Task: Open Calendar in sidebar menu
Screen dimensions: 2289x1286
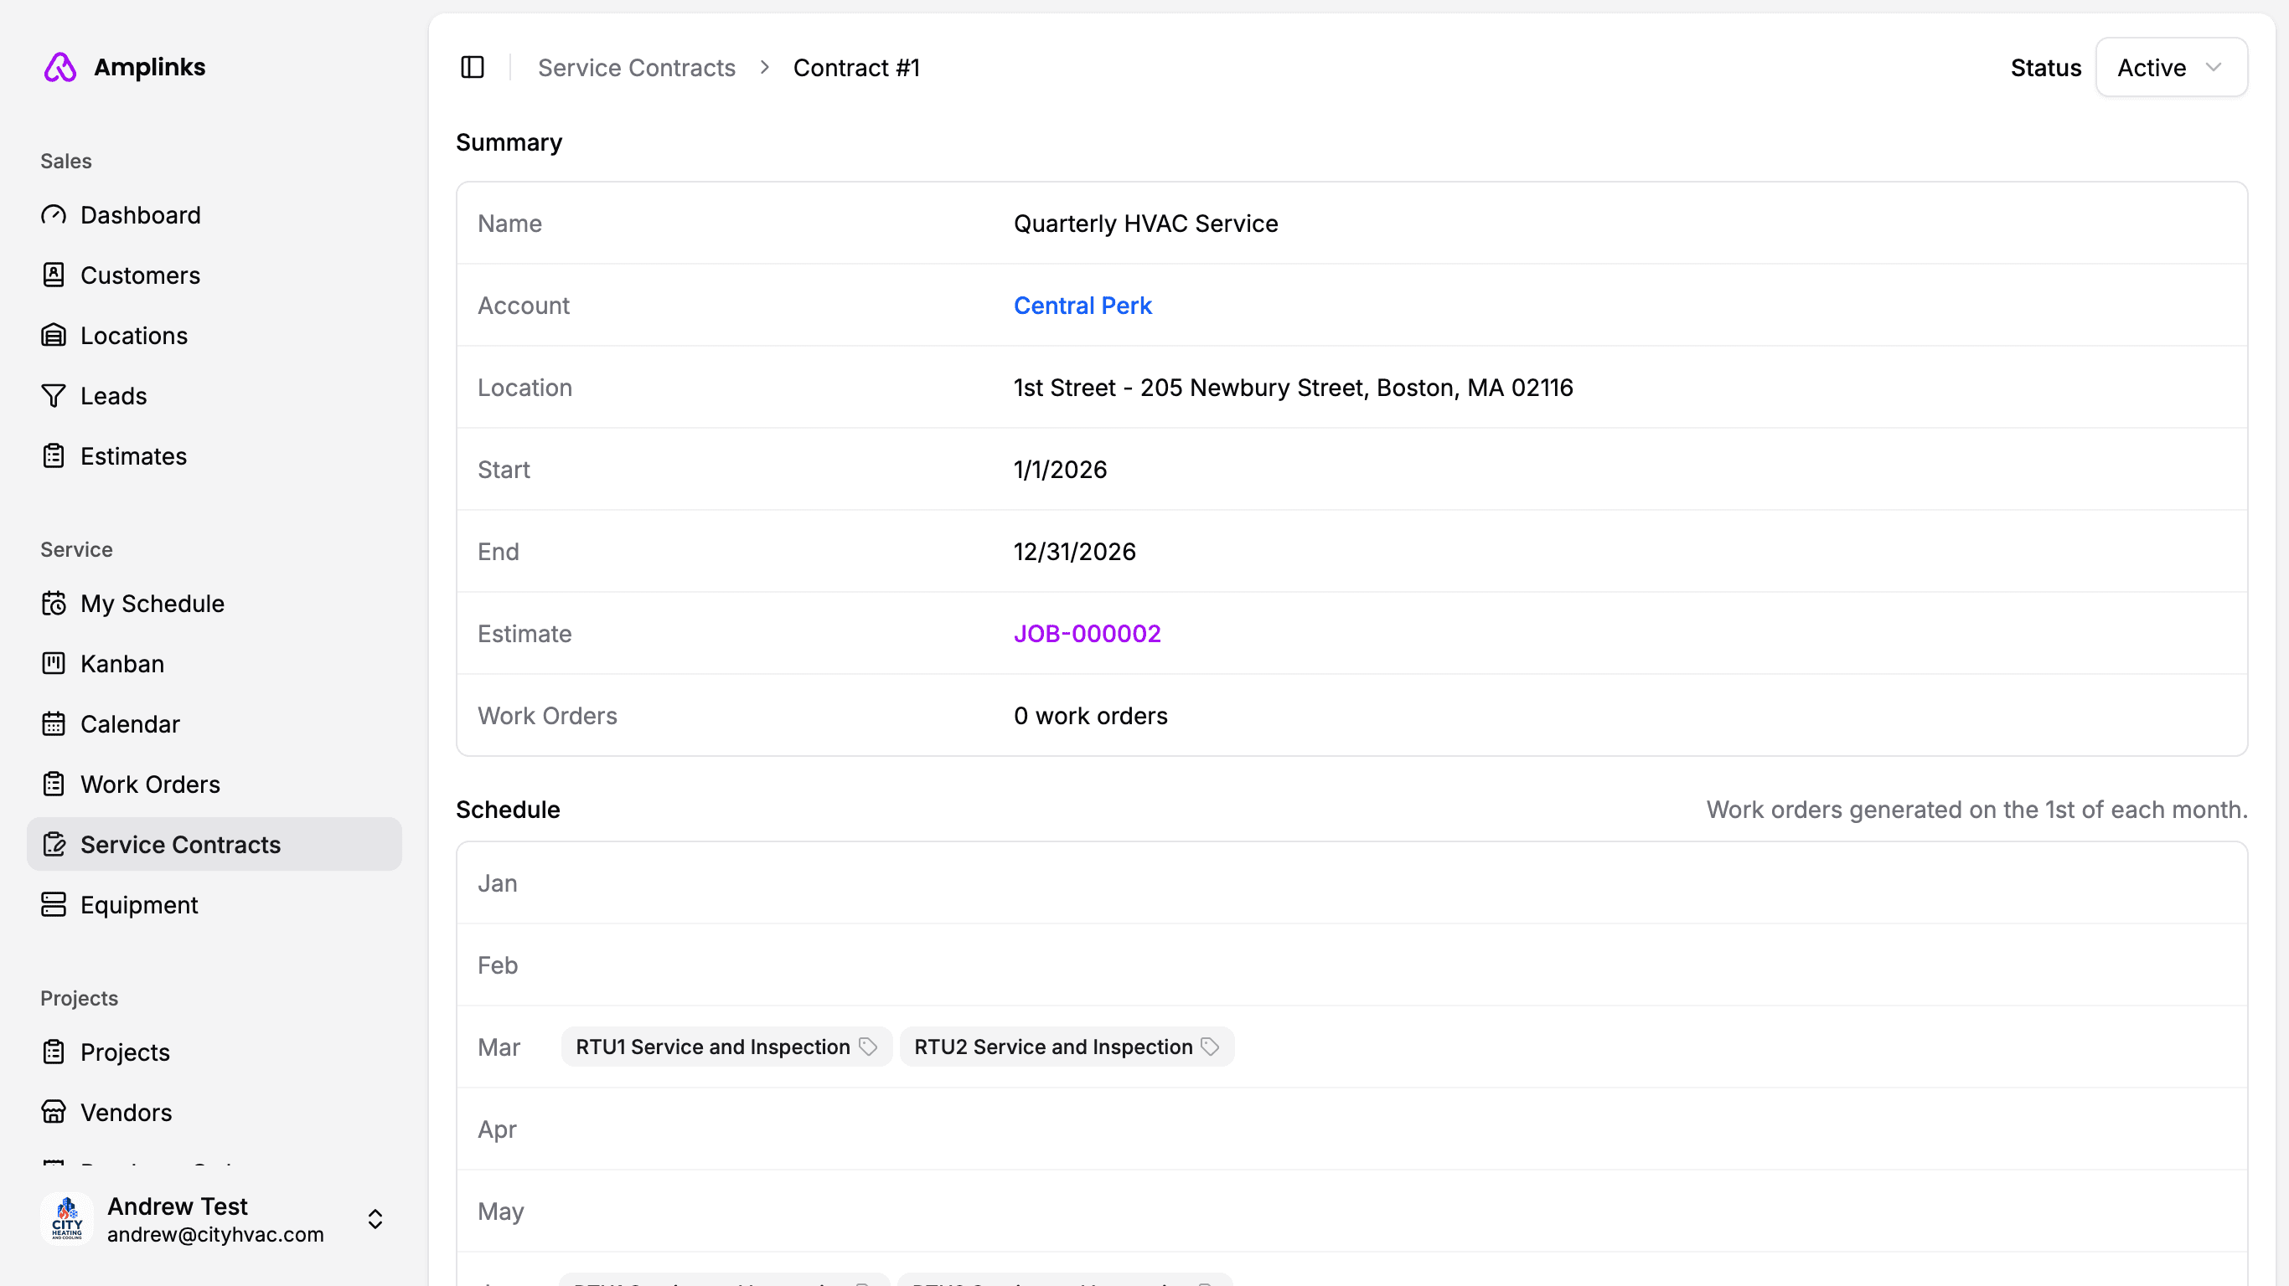Action: tap(130, 724)
